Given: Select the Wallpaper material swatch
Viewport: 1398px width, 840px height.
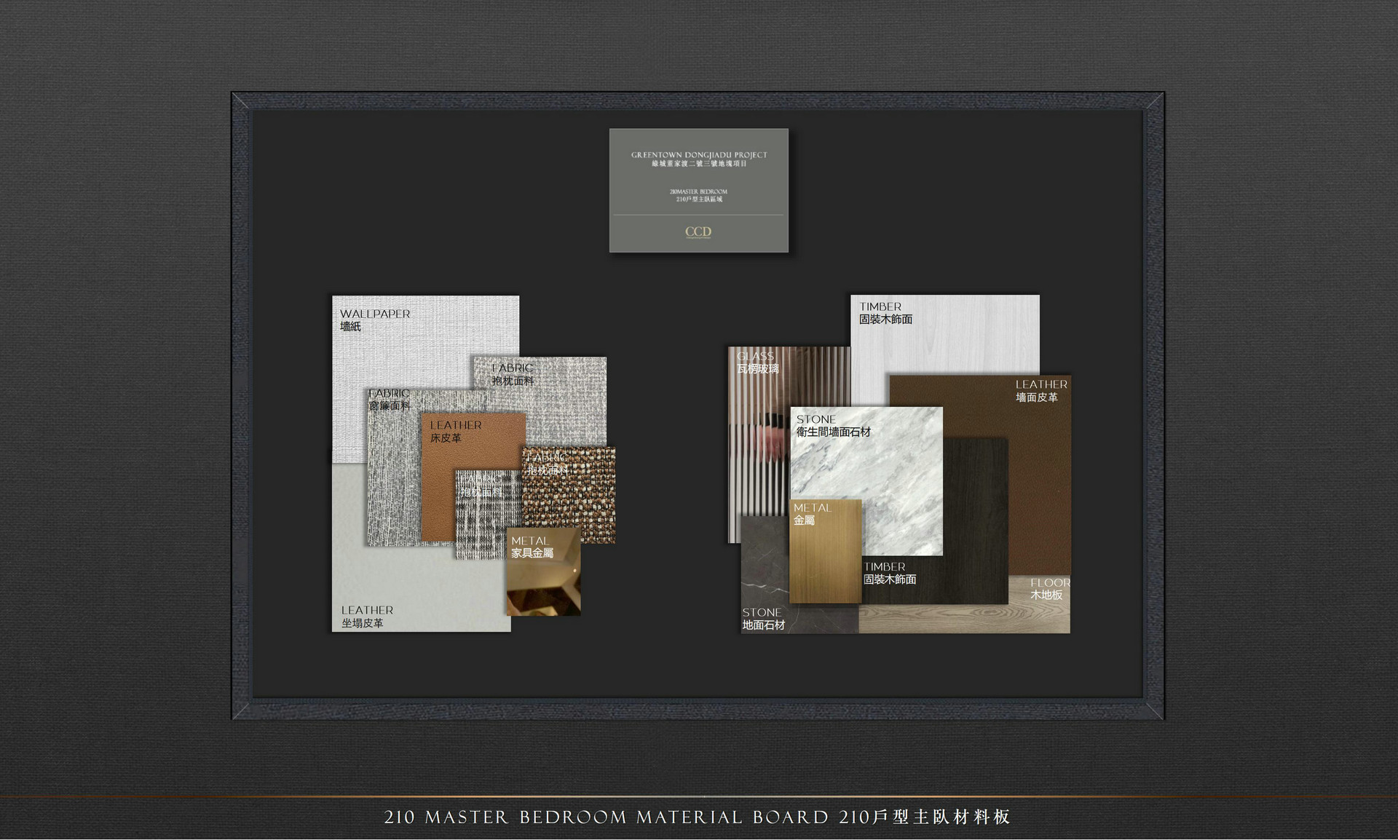Looking at the screenshot, I should (408, 342).
